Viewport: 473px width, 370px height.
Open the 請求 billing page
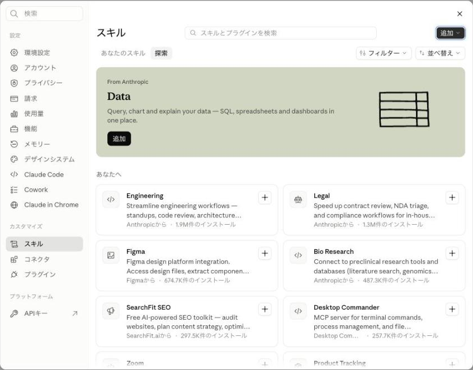click(x=44, y=98)
